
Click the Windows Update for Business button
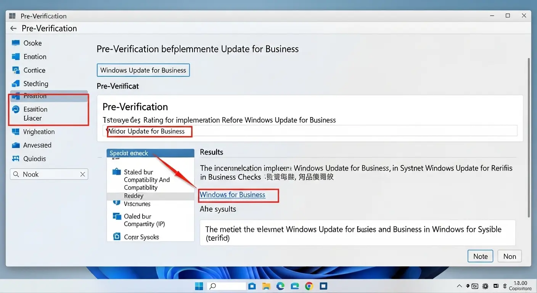coord(143,70)
